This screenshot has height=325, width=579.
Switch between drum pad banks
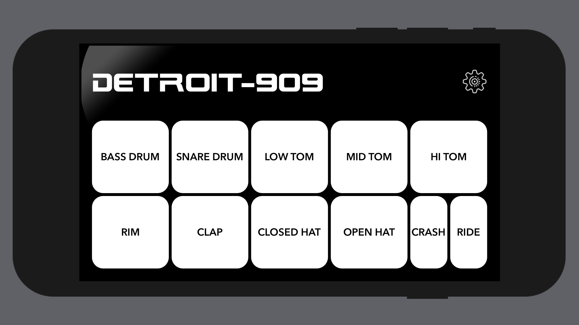(x=474, y=81)
